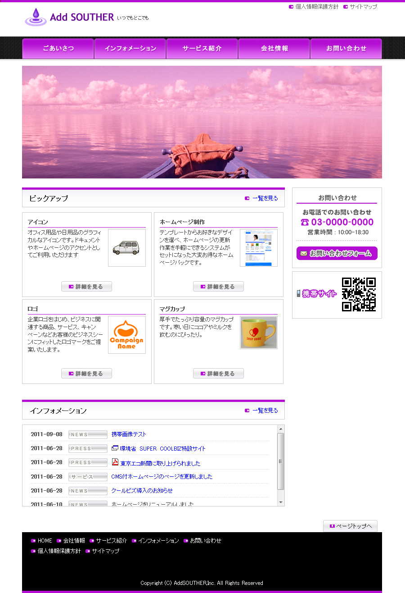Click the new-window icon beside 環境省 link
Image resolution: width=405 pixels, height=593 pixels.
pyautogui.click(x=115, y=448)
